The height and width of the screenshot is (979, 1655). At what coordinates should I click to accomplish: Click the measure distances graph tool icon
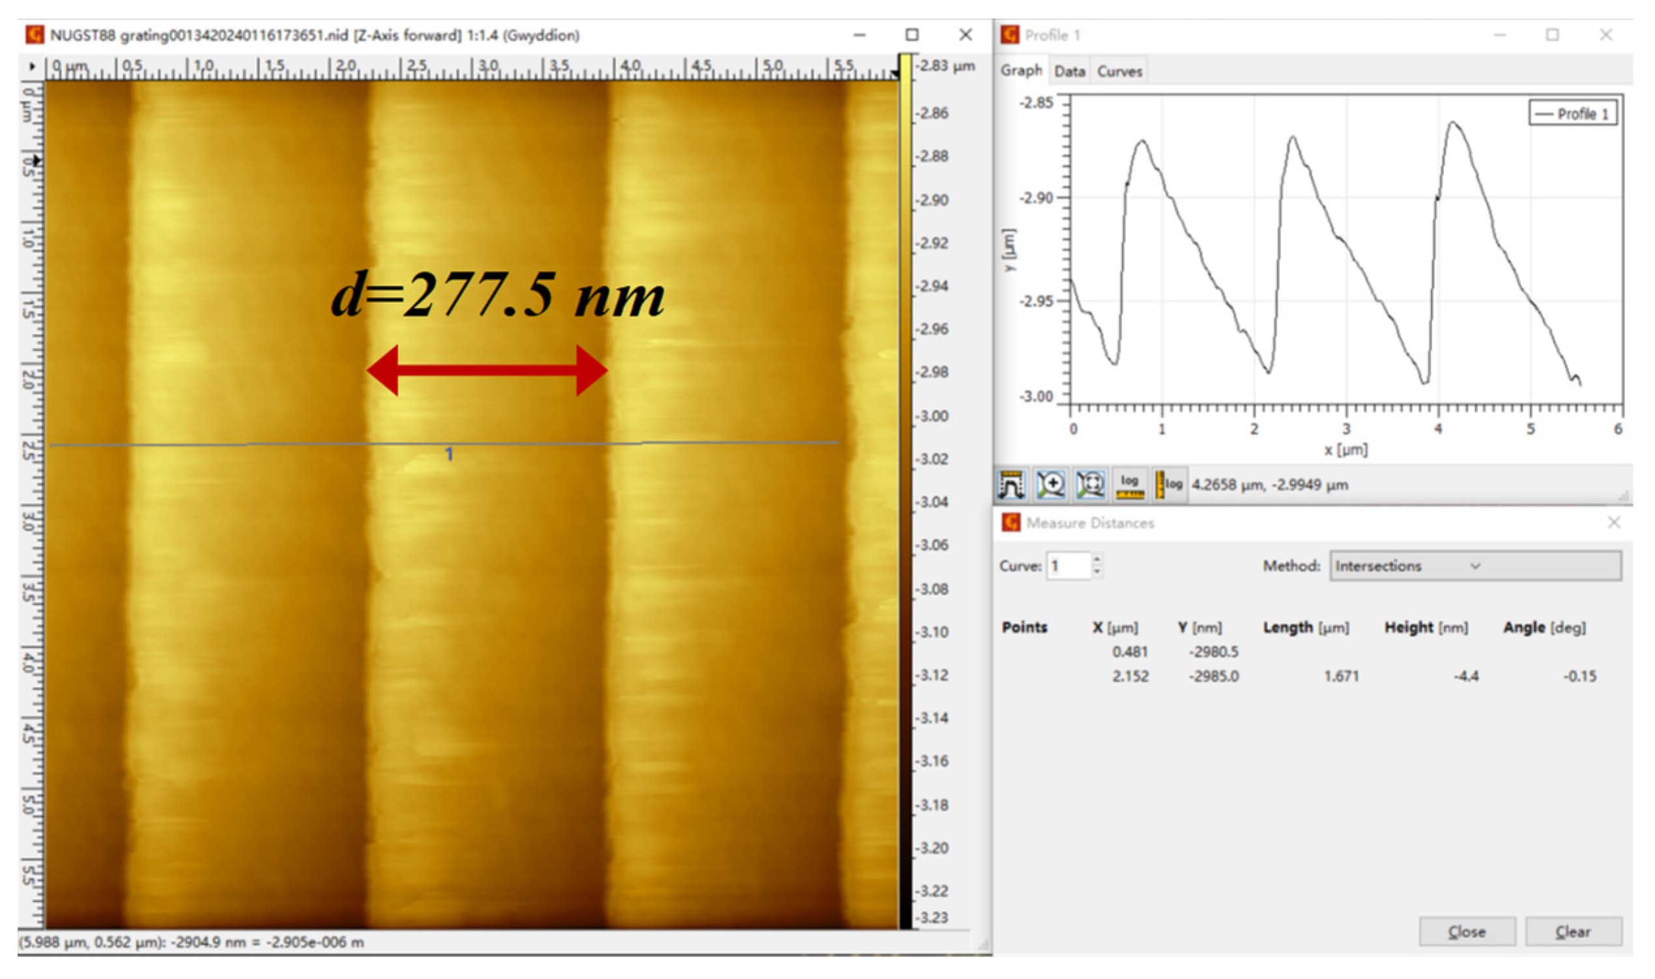click(1011, 485)
